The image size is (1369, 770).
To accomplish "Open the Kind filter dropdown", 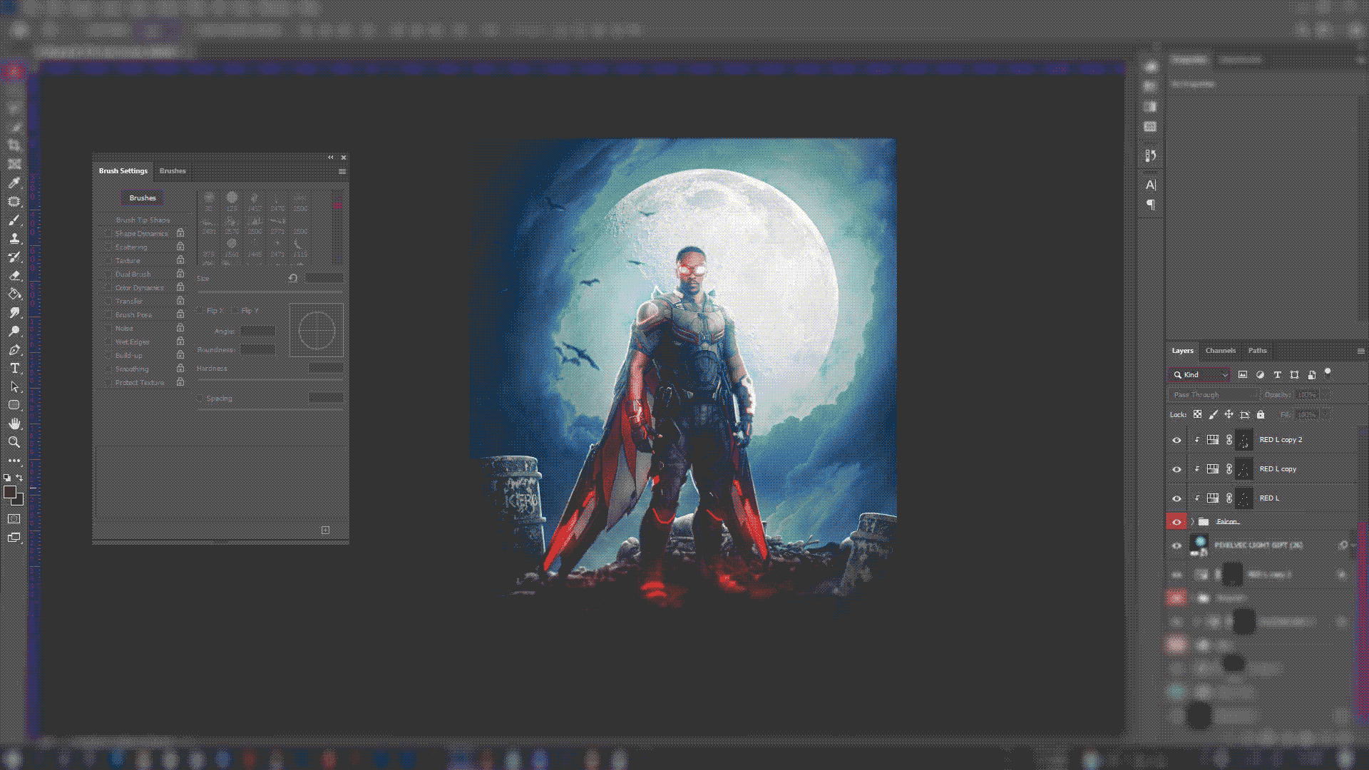I will [1200, 374].
